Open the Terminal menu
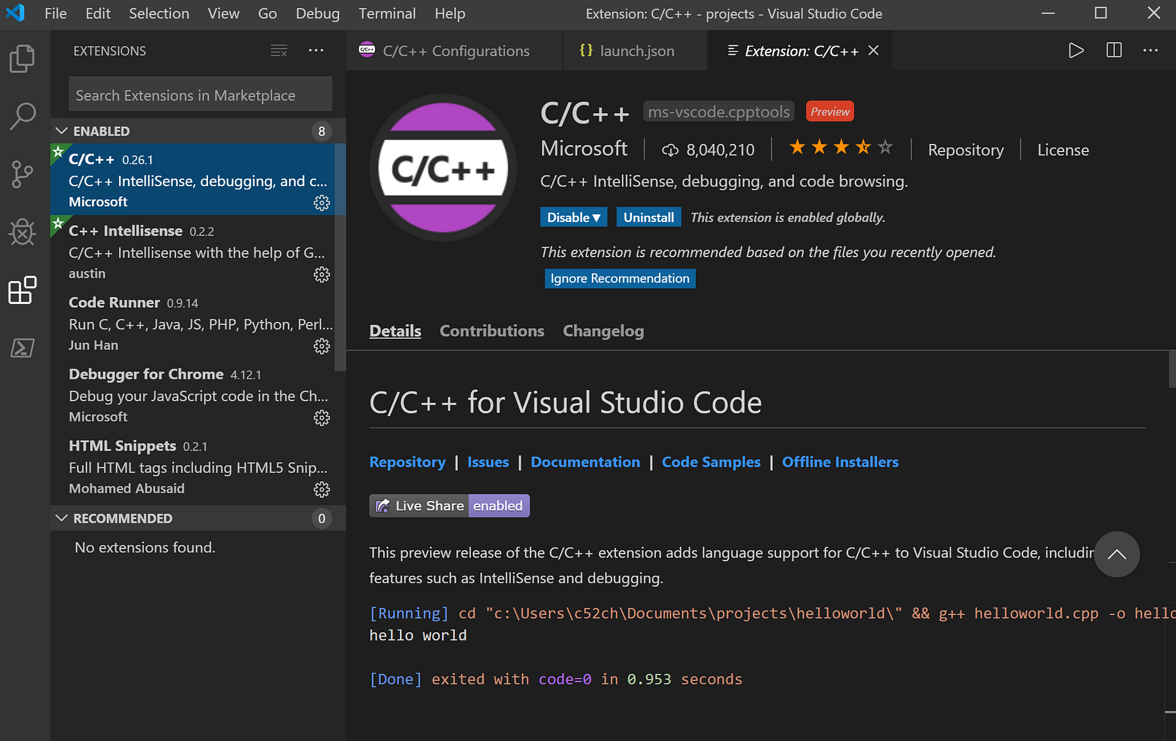This screenshot has width=1176, height=741. pyautogui.click(x=387, y=13)
